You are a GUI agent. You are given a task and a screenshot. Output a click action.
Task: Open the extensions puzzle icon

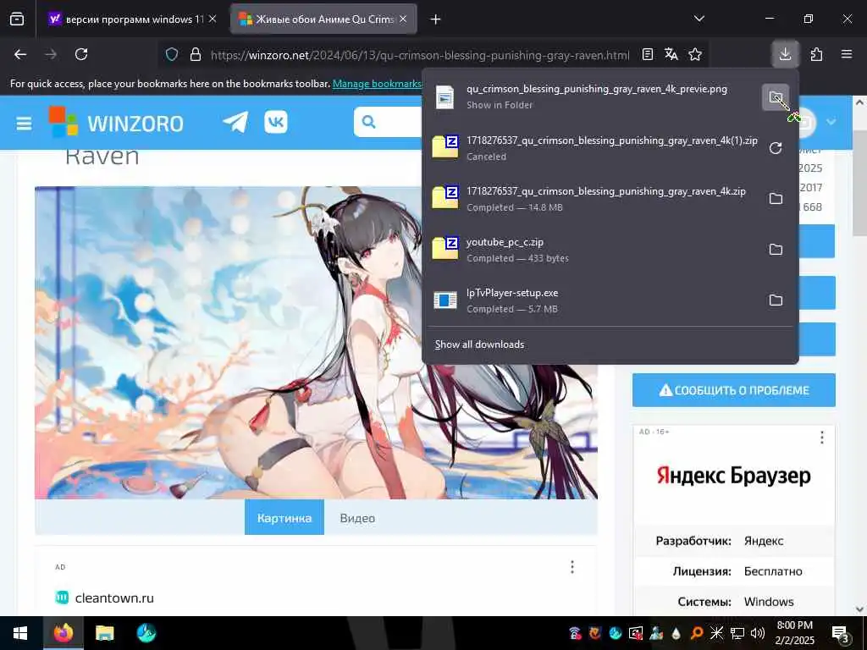click(816, 54)
